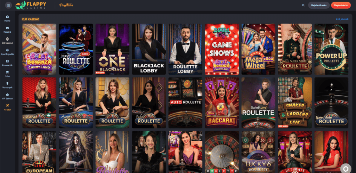
Task: Click the Regisztráció button
Action: 341,5
